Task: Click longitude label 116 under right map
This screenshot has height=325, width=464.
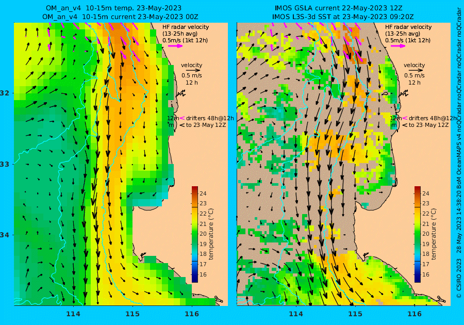Action: [415, 314]
